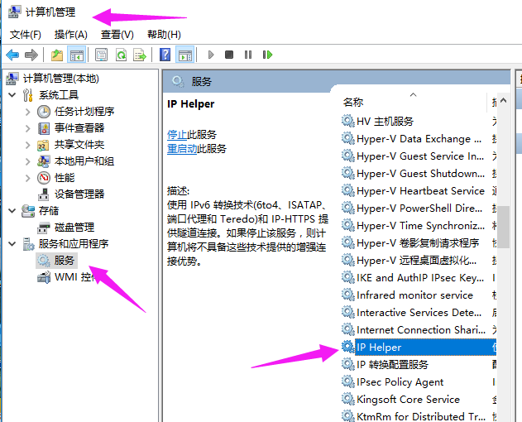Click the refresh toolbar icon
The height and width of the screenshot is (422, 522).
coord(121,55)
